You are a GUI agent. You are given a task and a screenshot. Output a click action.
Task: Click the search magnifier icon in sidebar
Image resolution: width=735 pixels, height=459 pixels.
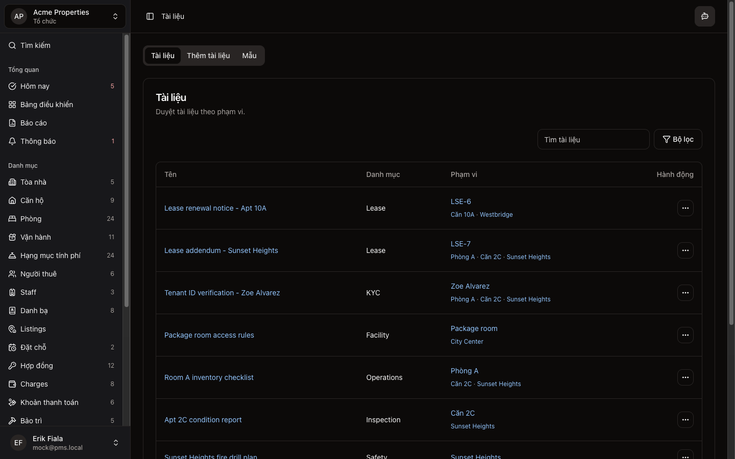[x=12, y=45]
